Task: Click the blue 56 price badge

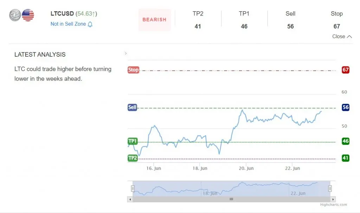Action: 346,107
